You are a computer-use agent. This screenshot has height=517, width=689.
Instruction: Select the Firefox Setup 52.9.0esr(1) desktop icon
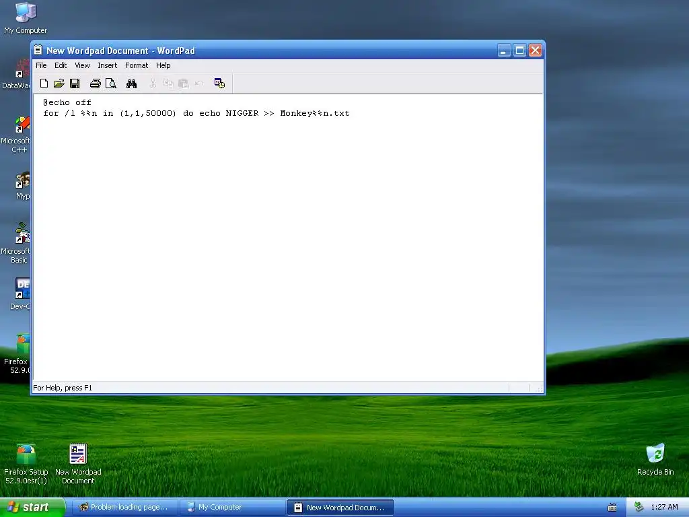click(x=26, y=464)
